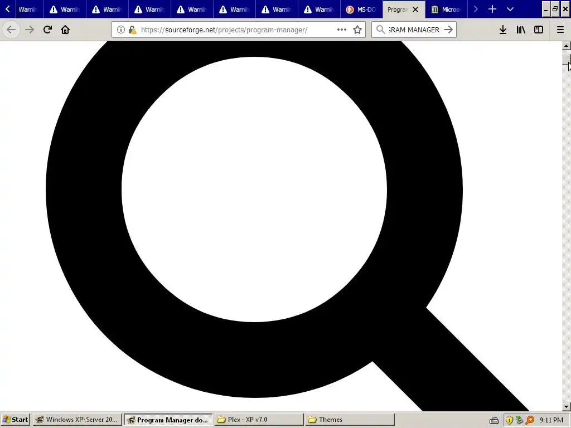
Task: Open the Downloads panel arrow icon
Action: (503, 30)
